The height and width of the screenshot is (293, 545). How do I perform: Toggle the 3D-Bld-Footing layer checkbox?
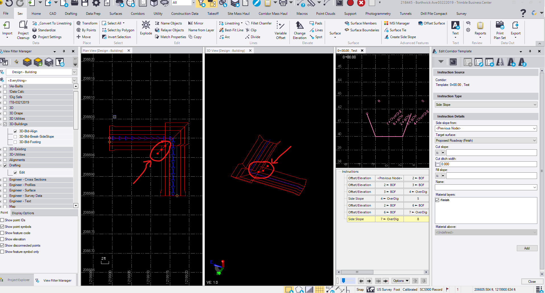[x=15, y=142]
